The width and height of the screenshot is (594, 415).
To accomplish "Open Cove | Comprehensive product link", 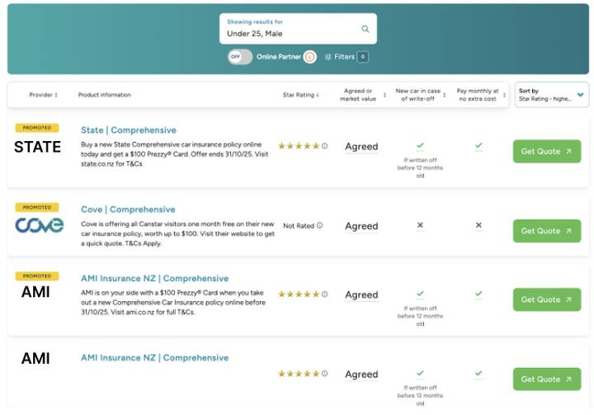I will (128, 210).
